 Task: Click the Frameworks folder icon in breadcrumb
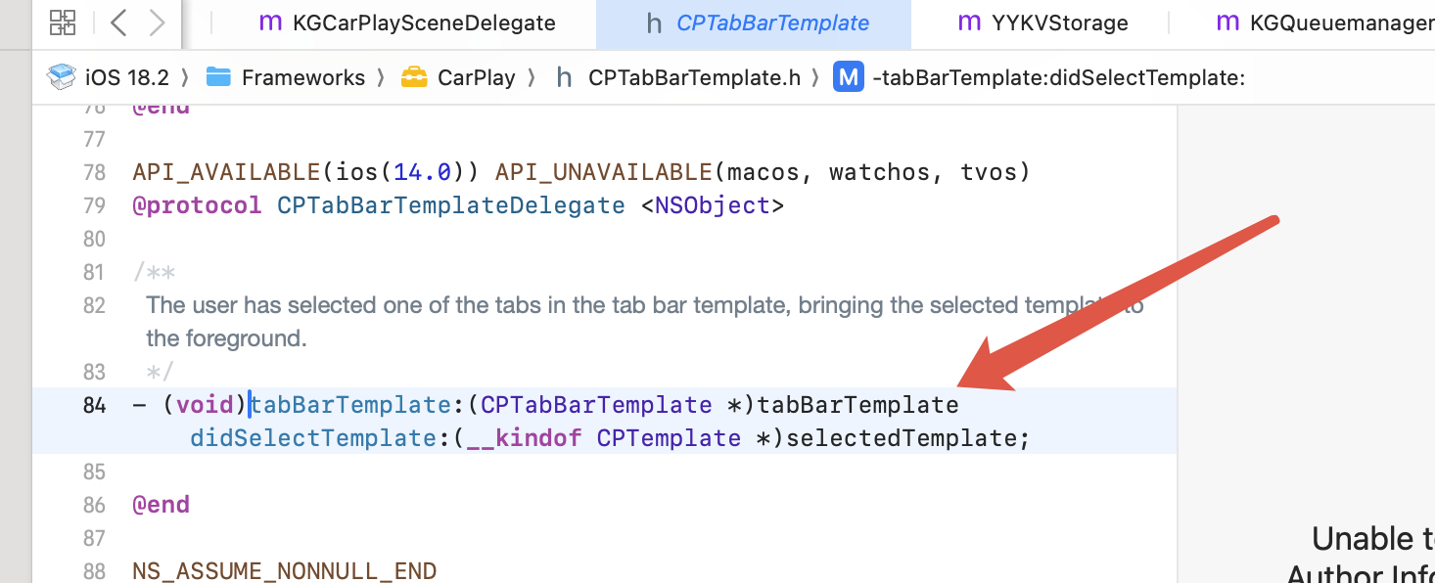click(218, 77)
